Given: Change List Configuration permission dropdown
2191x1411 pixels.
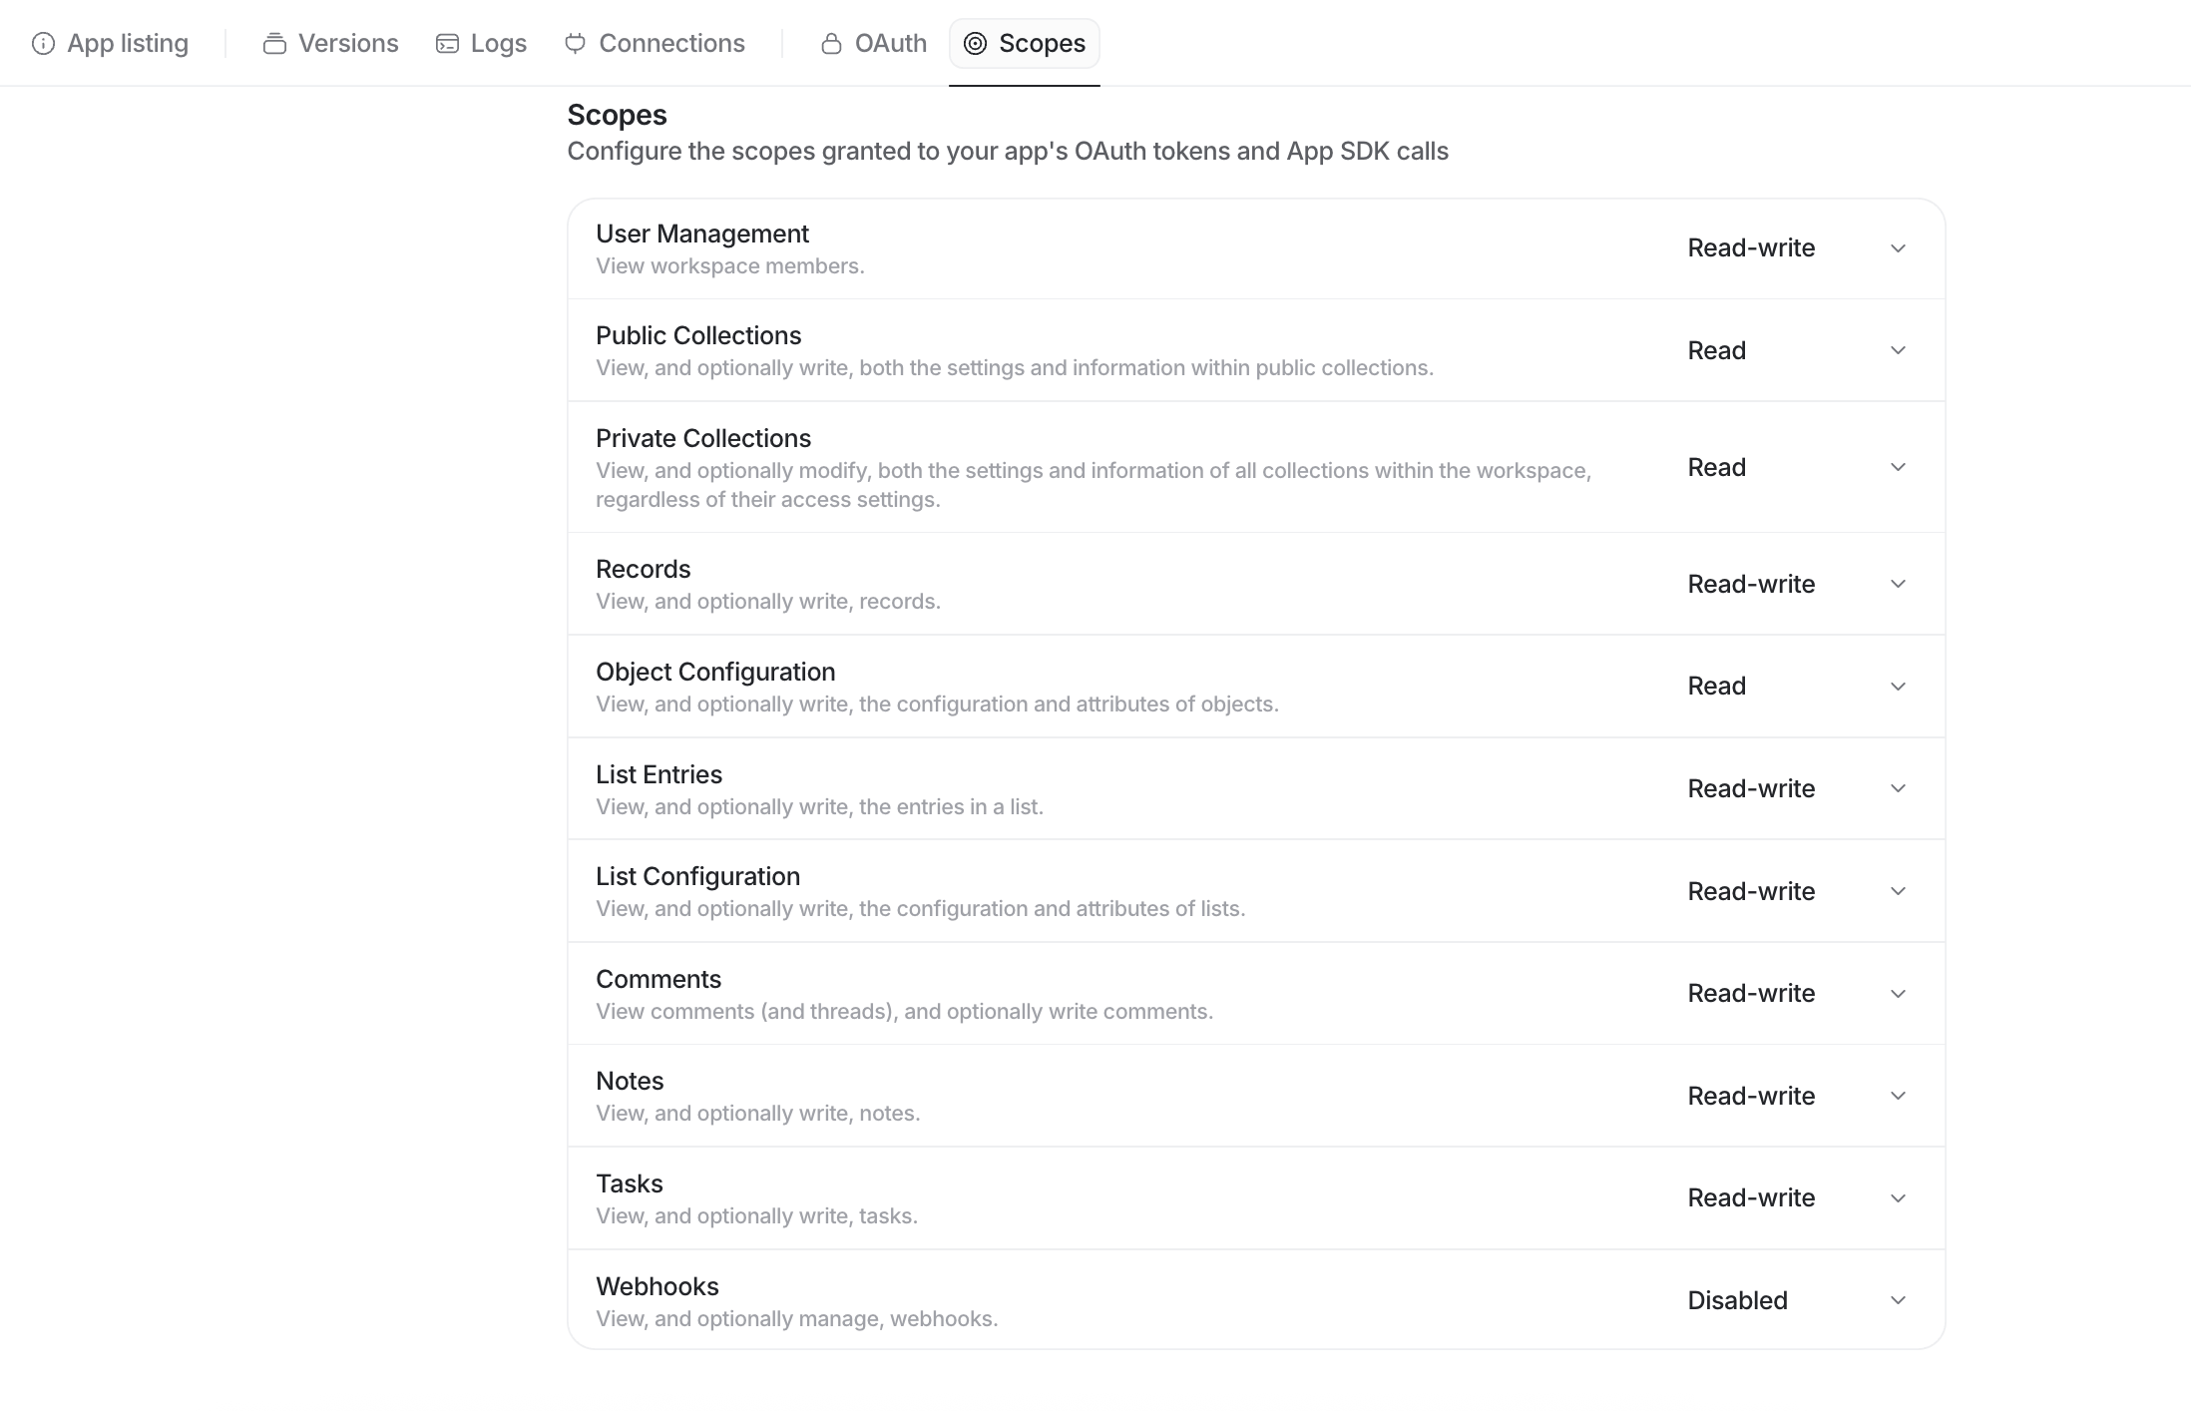Looking at the screenshot, I should pos(1798,891).
